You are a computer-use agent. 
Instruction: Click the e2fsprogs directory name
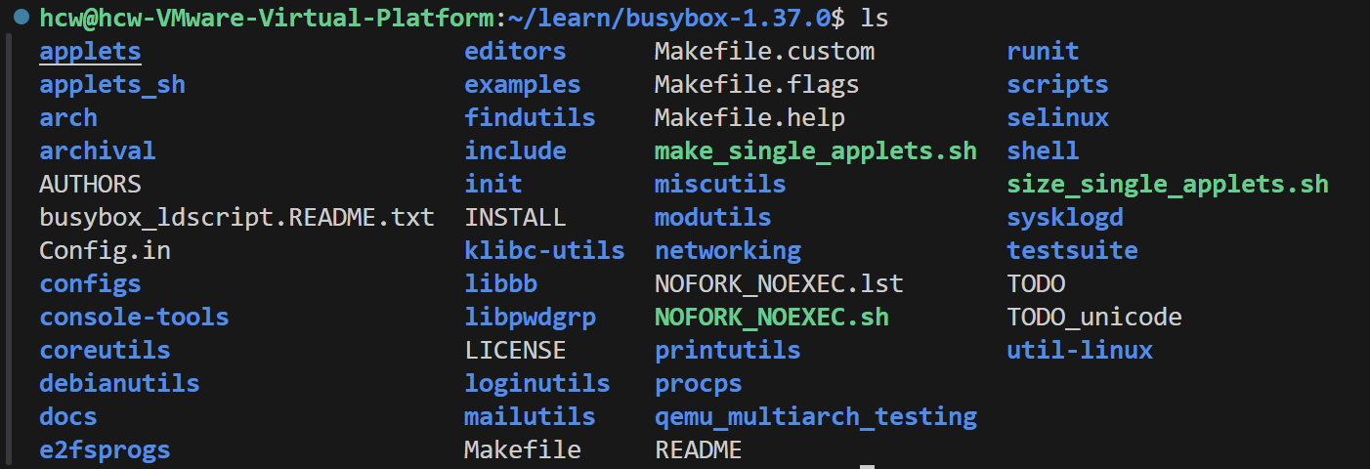[x=105, y=450]
